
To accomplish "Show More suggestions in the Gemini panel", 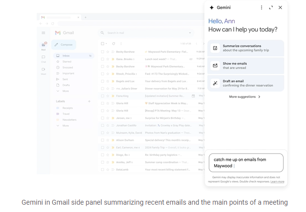I will 245,97.
